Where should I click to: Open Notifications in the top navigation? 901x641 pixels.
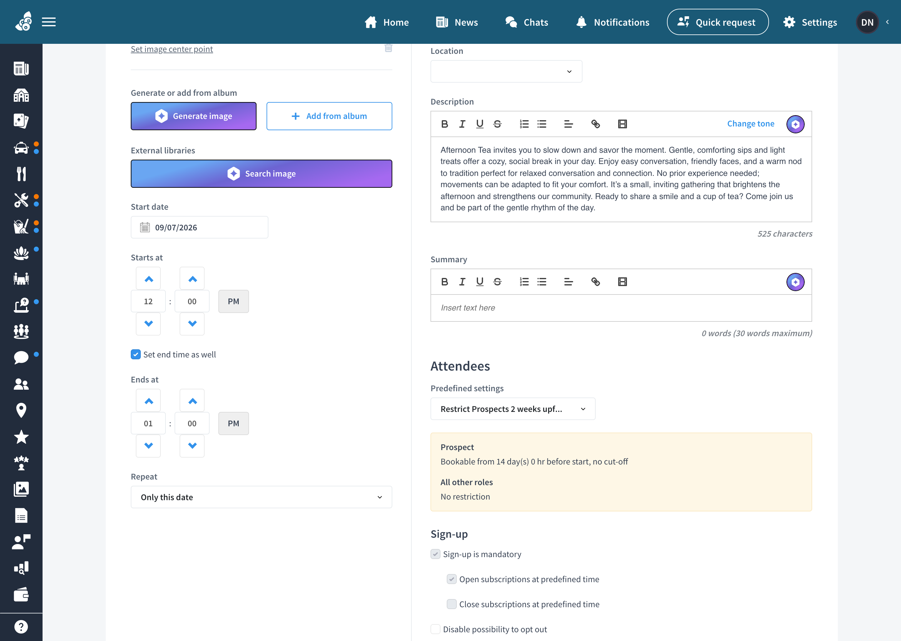(x=612, y=22)
